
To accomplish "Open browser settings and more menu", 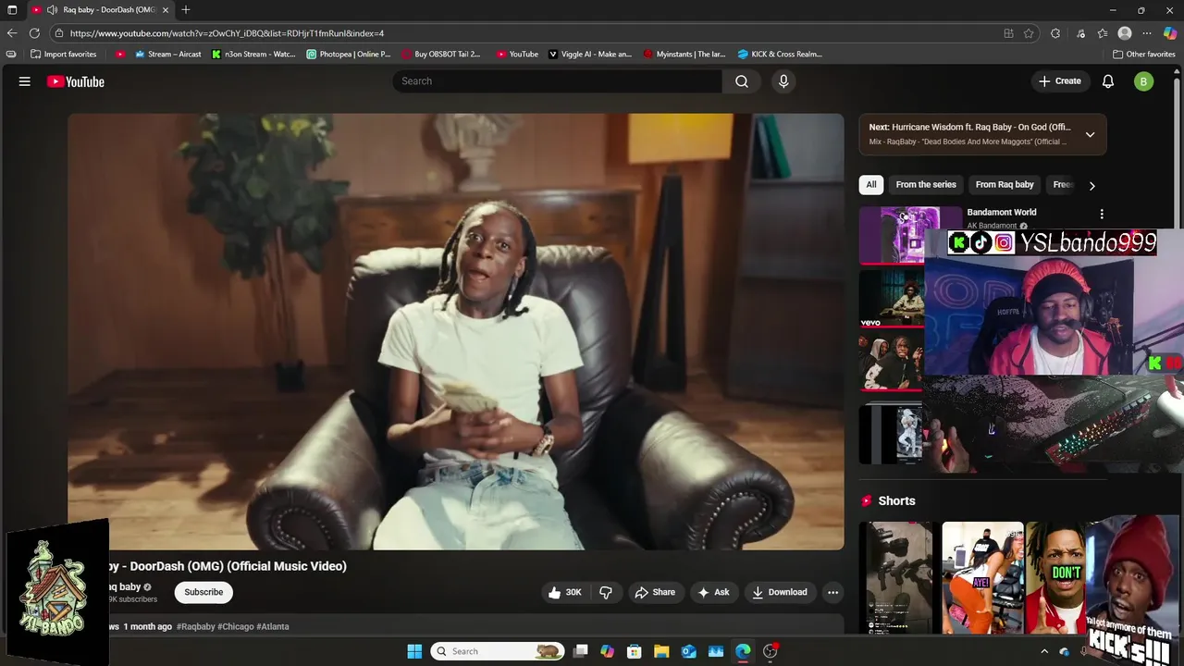I will (x=1147, y=33).
